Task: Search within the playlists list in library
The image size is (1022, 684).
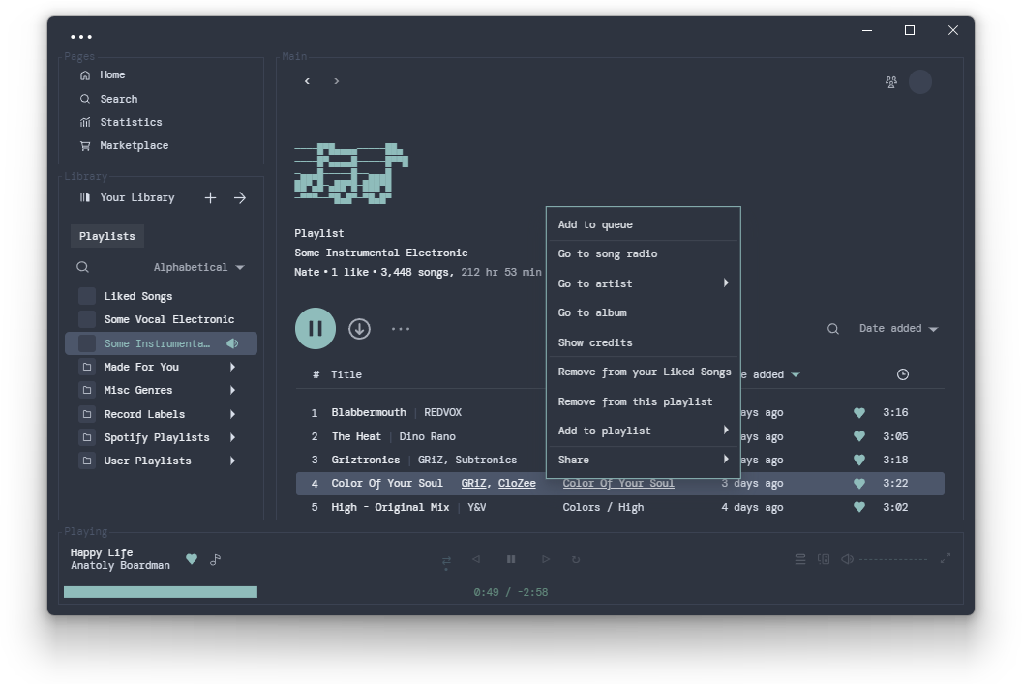Action: point(83,267)
